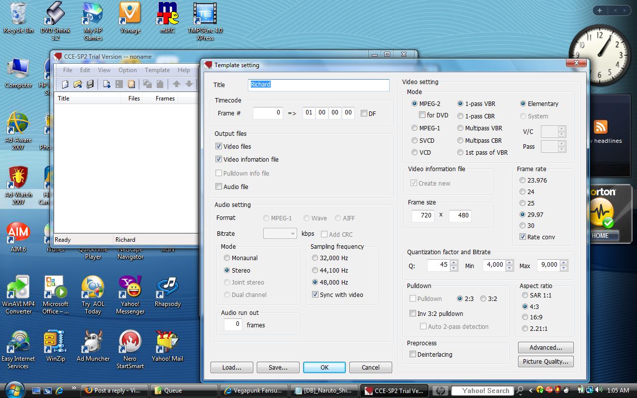Select the Recycle Bin desktop icon
This screenshot has height=398, width=637.
(18, 18)
